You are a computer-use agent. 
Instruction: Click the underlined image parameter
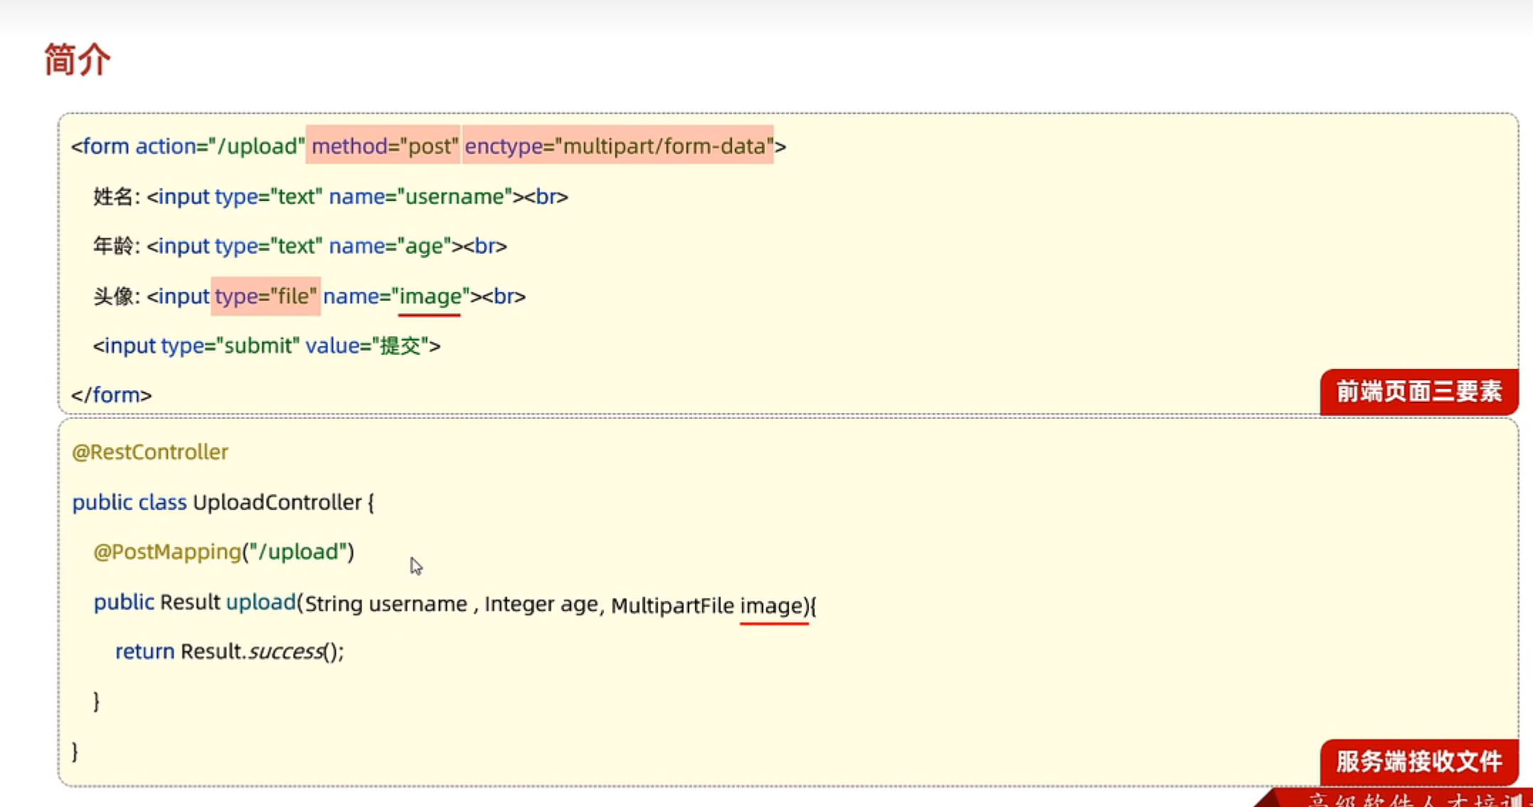pyautogui.click(x=772, y=606)
